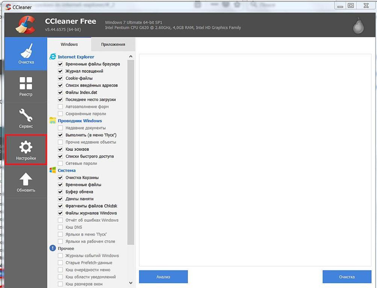Click the cleaner list scrollbar thumb
The width and height of the screenshot is (377, 288).
point(131,152)
